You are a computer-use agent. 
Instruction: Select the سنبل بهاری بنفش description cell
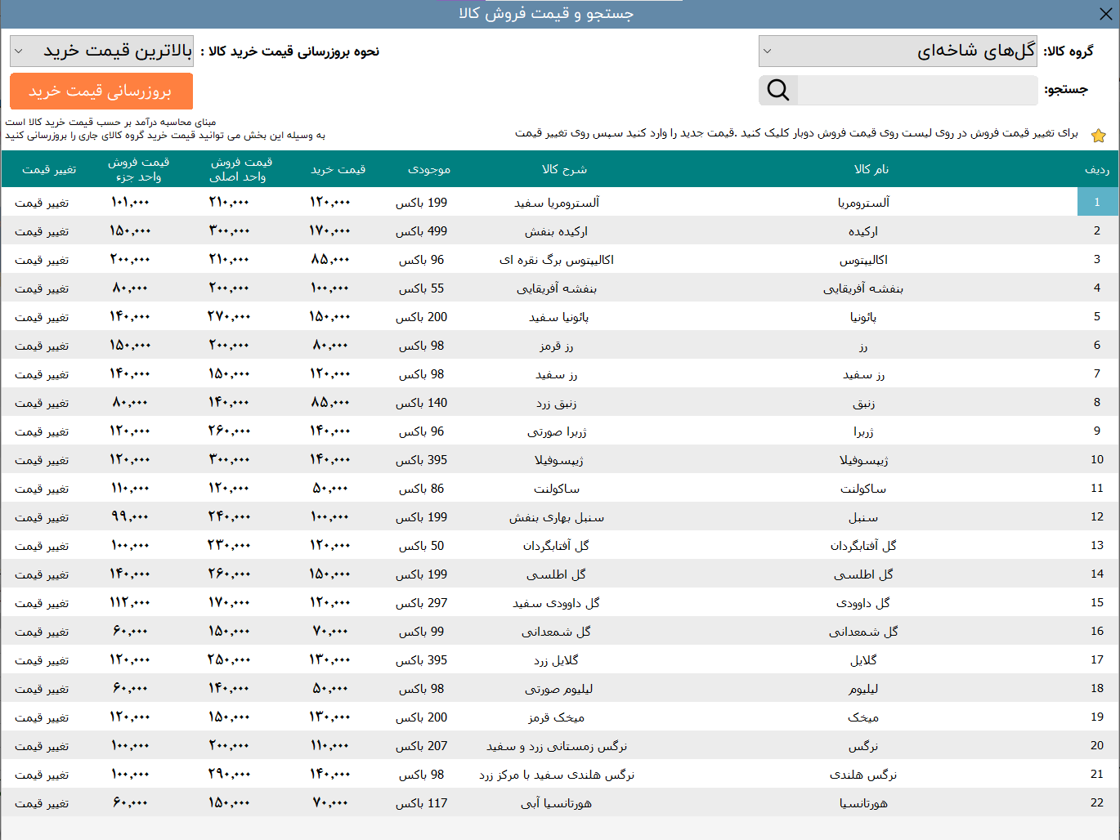(x=557, y=517)
